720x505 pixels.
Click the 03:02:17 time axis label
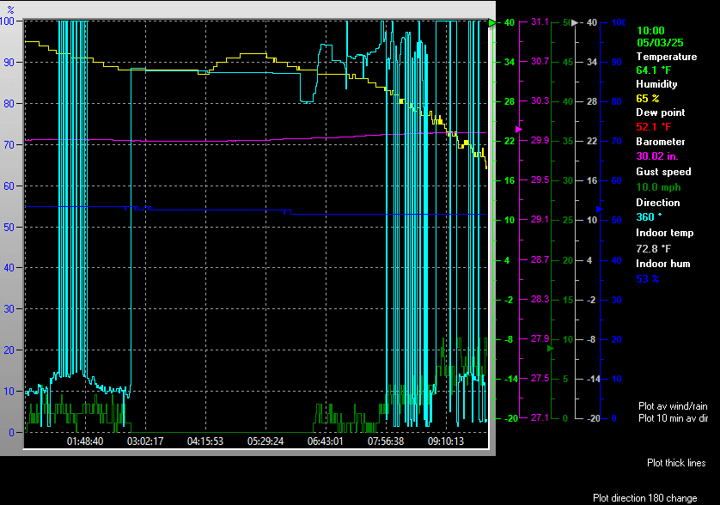coord(145,441)
